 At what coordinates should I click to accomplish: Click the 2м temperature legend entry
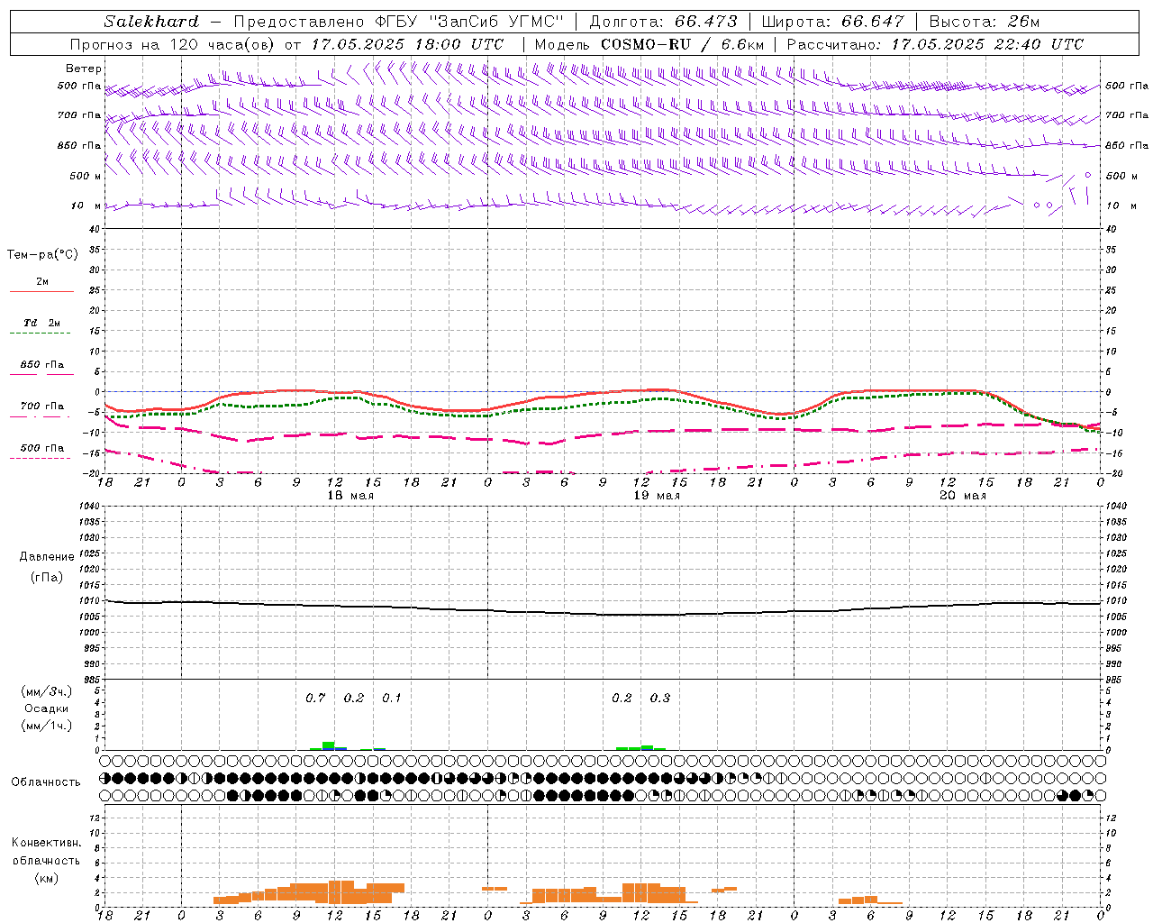[x=42, y=282]
